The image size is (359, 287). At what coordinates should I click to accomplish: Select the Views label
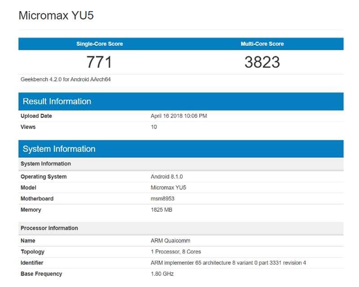[x=28, y=127]
